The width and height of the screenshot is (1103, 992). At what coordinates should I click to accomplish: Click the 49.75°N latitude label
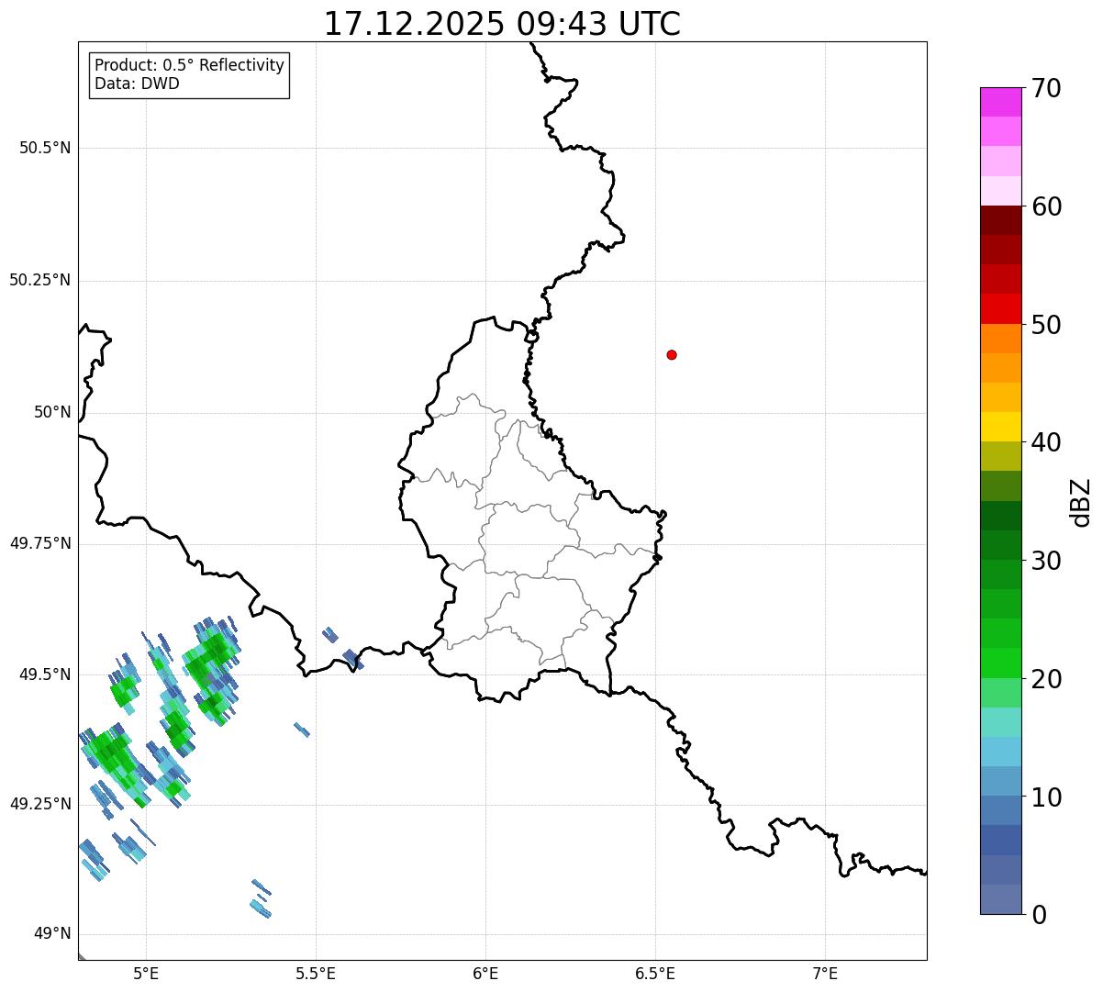pyautogui.click(x=39, y=543)
